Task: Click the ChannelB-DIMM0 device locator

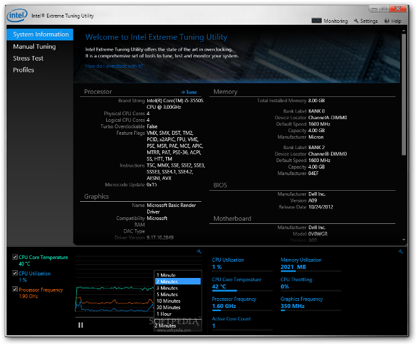Action: point(327,154)
